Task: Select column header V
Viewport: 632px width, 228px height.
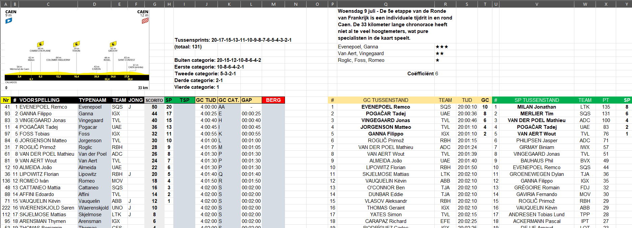Action: tap(537, 4)
